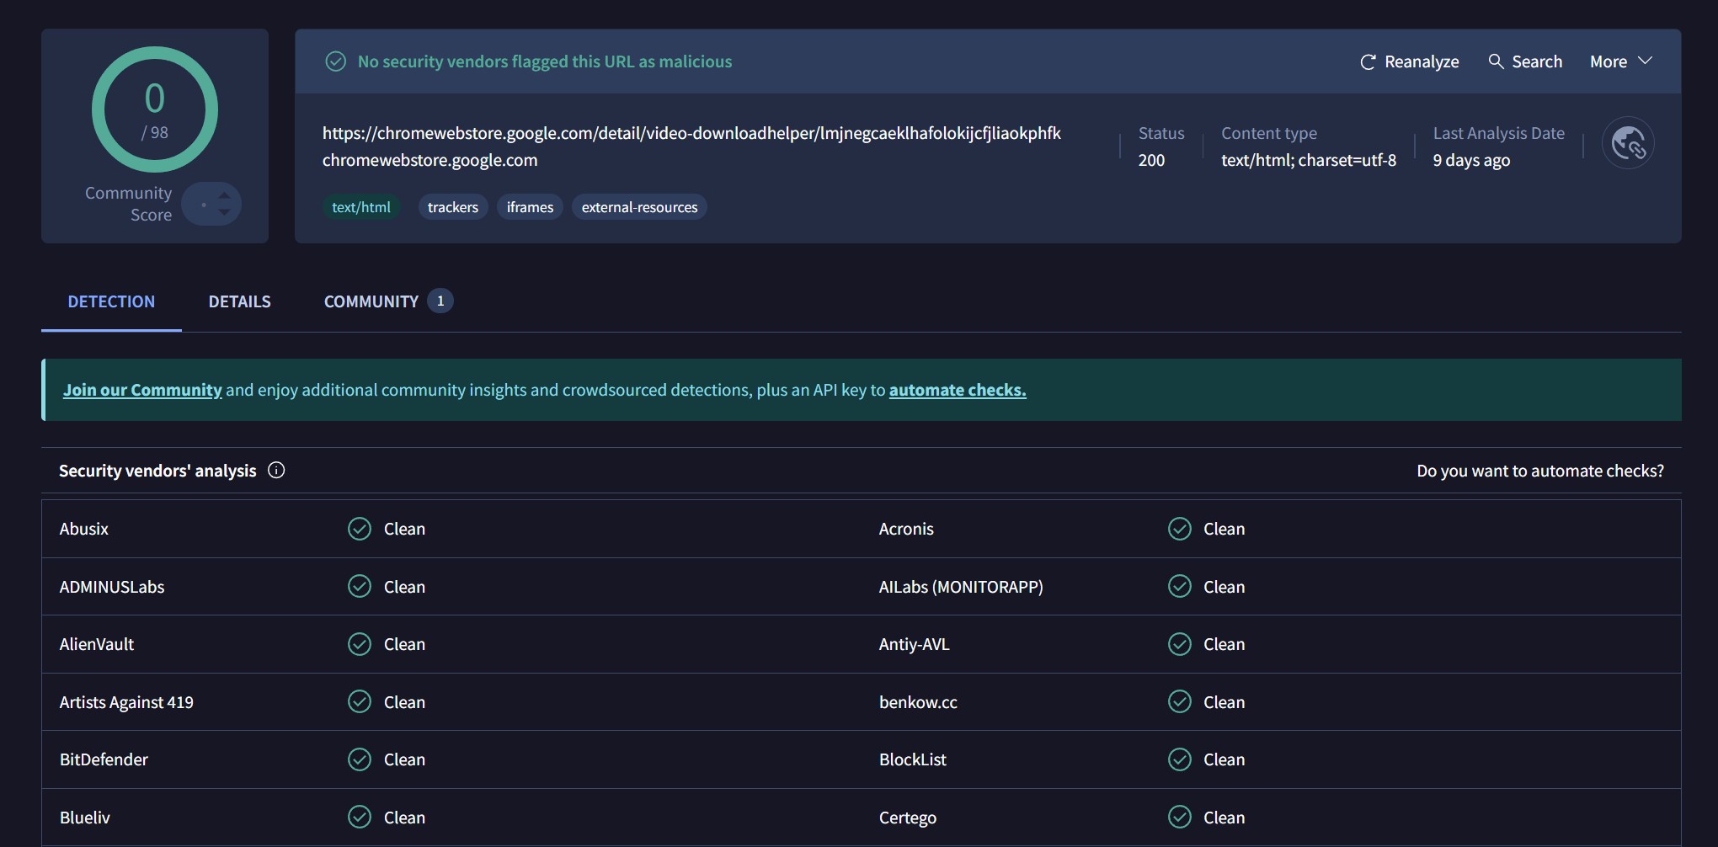
Task: Click the green checkmark icon in the banner
Action: pos(336,61)
